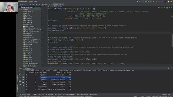Viewport: 173px width, 97px height.
Task: Switch to the first Laba editor tab
Action: point(46,5)
